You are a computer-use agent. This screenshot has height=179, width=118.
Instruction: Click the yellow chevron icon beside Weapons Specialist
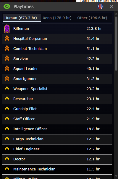(7, 88)
